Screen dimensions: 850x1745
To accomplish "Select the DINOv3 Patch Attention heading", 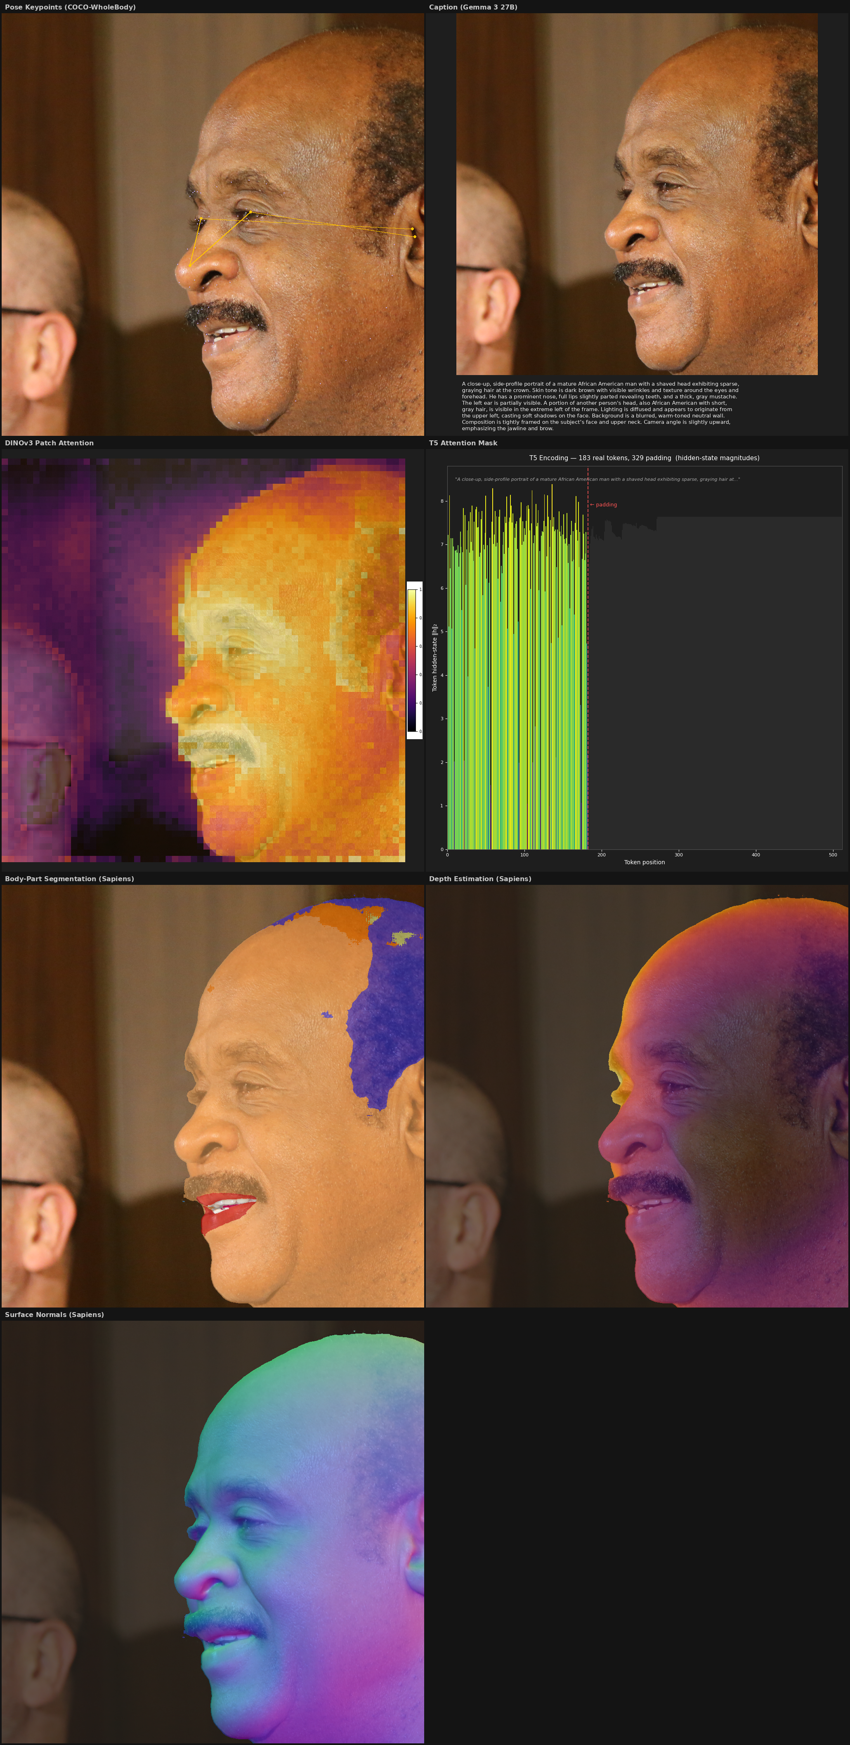I will pos(50,443).
